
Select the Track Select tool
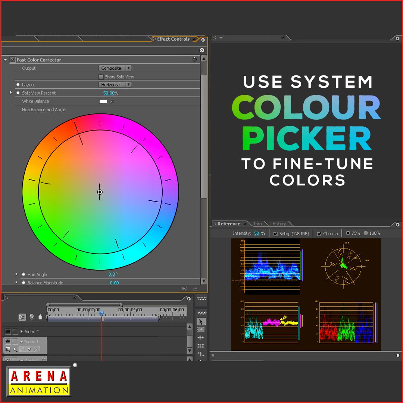point(201,329)
